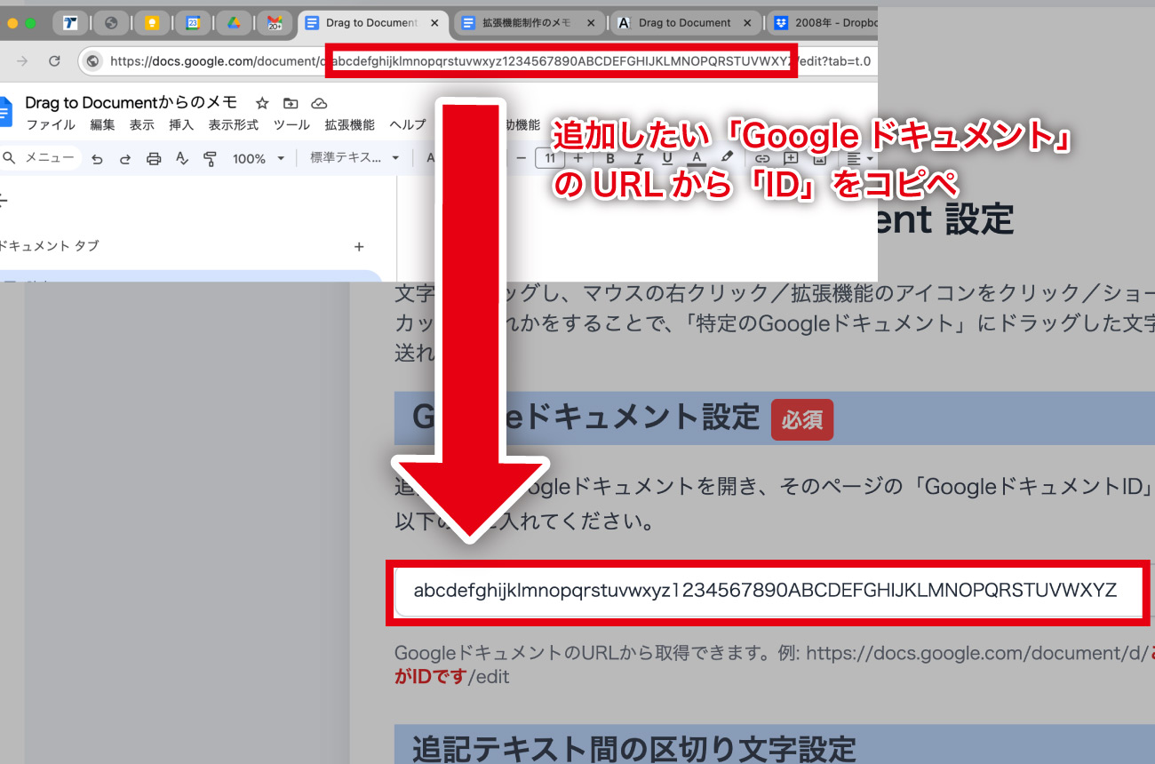
Task: Open the pinned Google Calendar tab
Action: 193,23
